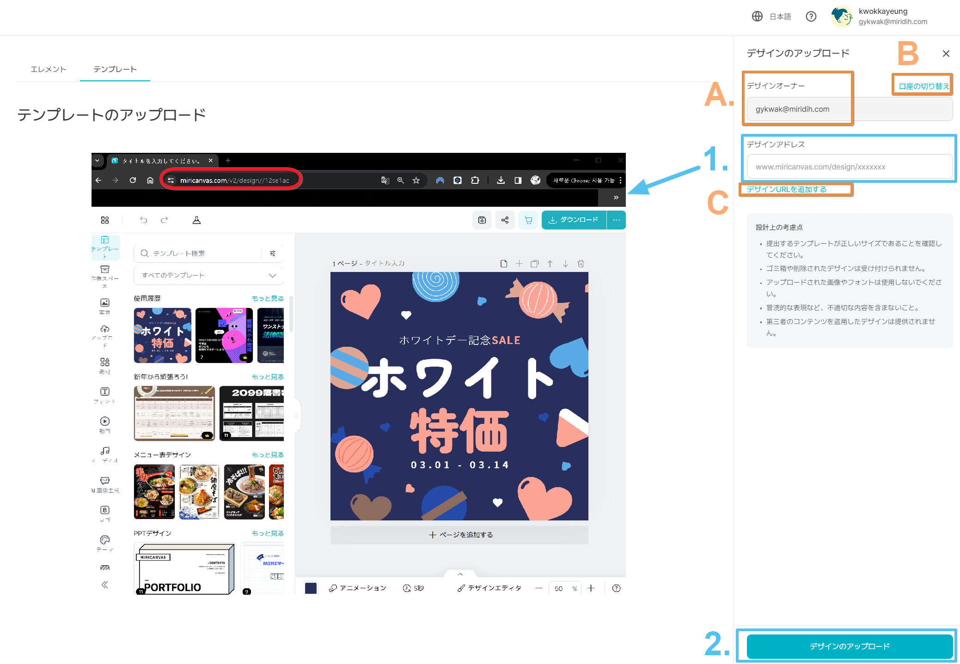Screen dimensions: 960x664
Task: Collapse the sidebar with the « chevron
Action: tap(104, 584)
